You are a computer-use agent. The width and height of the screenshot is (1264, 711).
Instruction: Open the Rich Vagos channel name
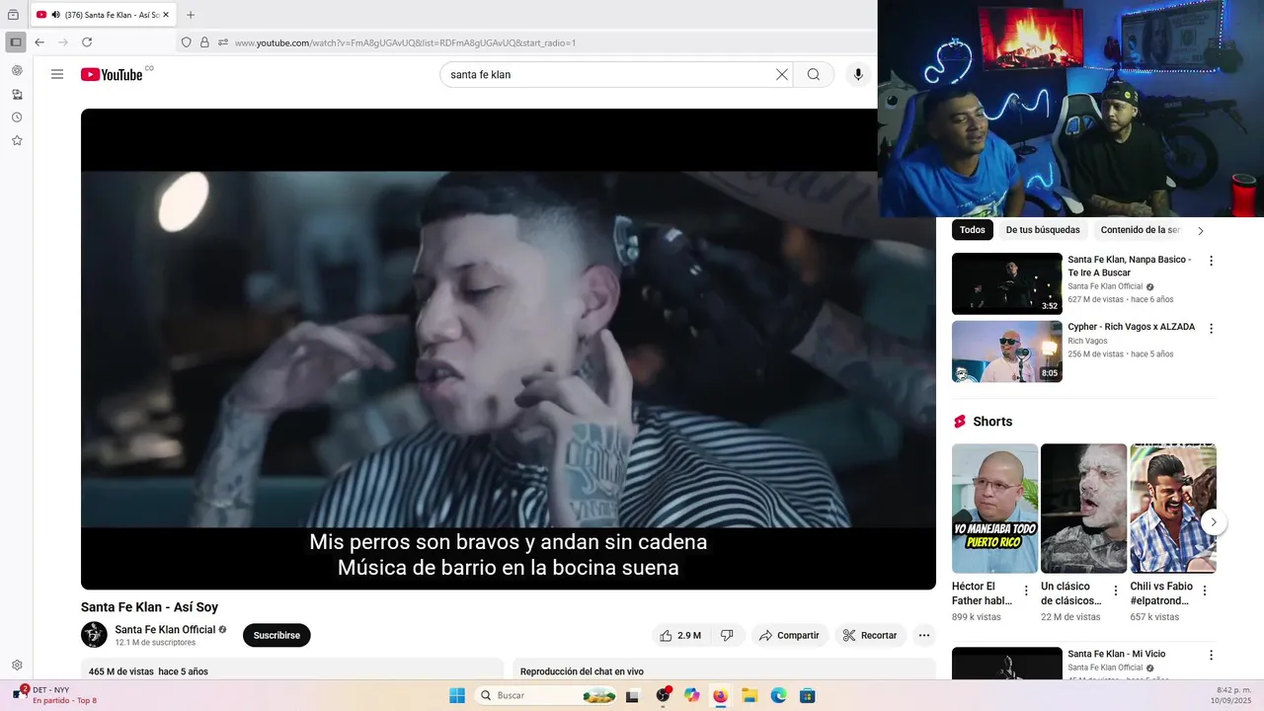1087,341
